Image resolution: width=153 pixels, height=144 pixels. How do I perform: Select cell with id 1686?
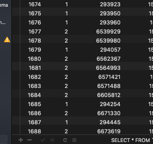click(x=34, y=113)
